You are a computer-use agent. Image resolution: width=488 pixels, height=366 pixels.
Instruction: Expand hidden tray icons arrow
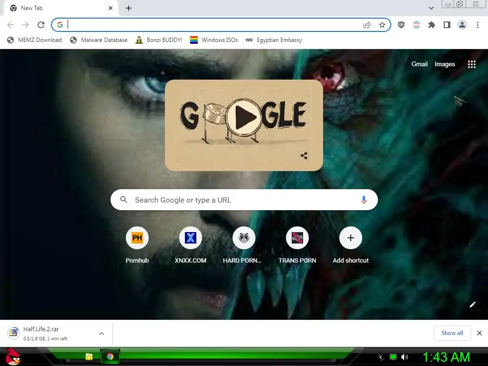click(381, 357)
